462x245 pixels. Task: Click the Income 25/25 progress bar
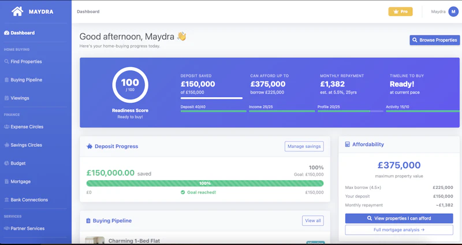pyautogui.click(x=282, y=111)
